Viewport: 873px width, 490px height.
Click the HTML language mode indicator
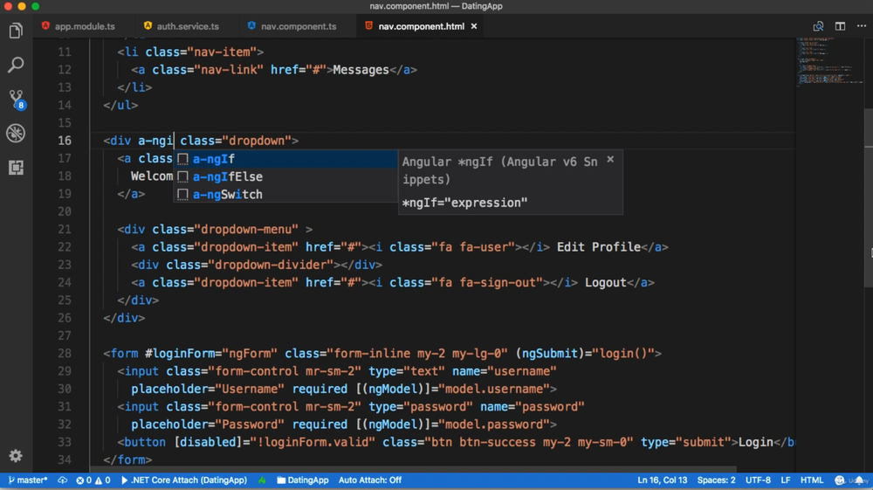pyautogui.click(x=812, y=480)
